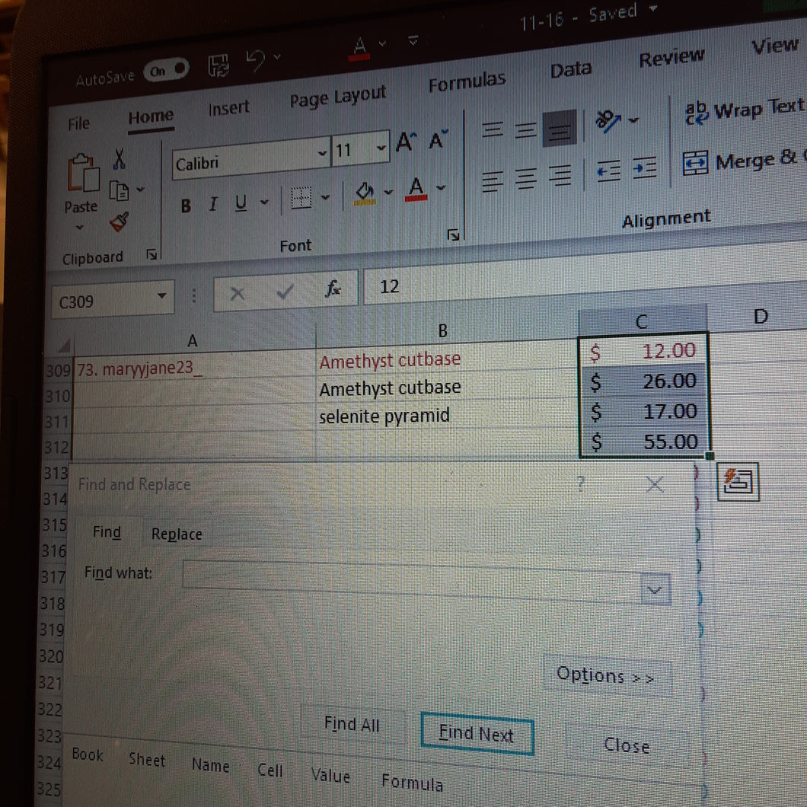Click the Wrap Text button
Screen dimensions: 807x807
coord(745,110)
